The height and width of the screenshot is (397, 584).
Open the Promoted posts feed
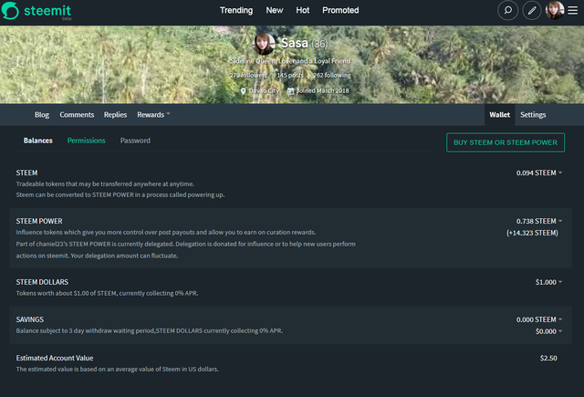coord(340,10)
